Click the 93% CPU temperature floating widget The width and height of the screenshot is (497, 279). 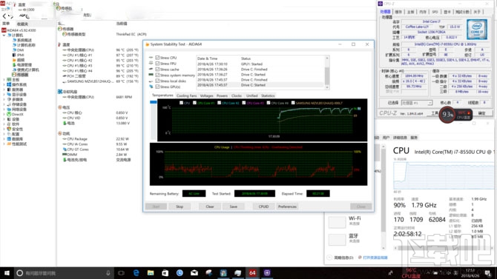pyautogui.click(x=455, y=115)
